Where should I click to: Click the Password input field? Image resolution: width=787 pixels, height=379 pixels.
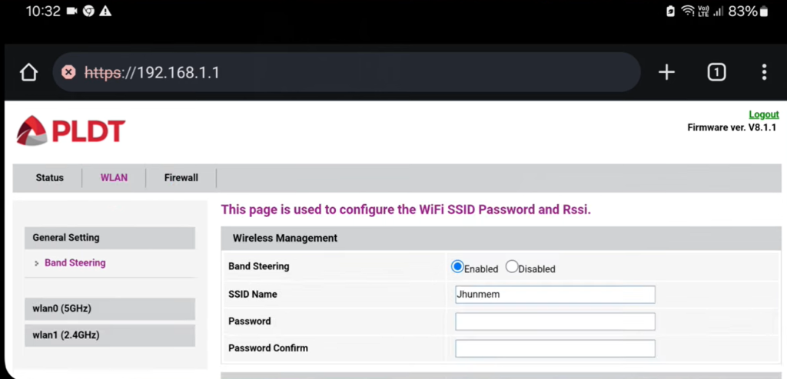click(555, 322)
